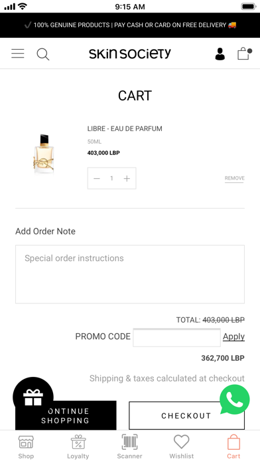The width and height of the screenshot is (260, 461).
Task: Start a WhatsApp chat
Action: point(235,399)
